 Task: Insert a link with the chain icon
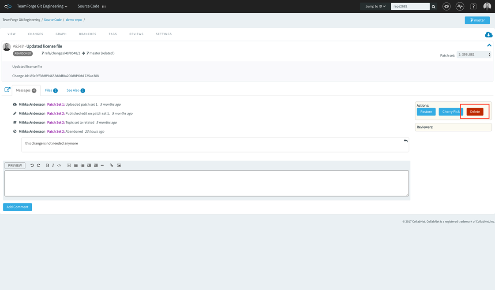click(x=112, y=165)
